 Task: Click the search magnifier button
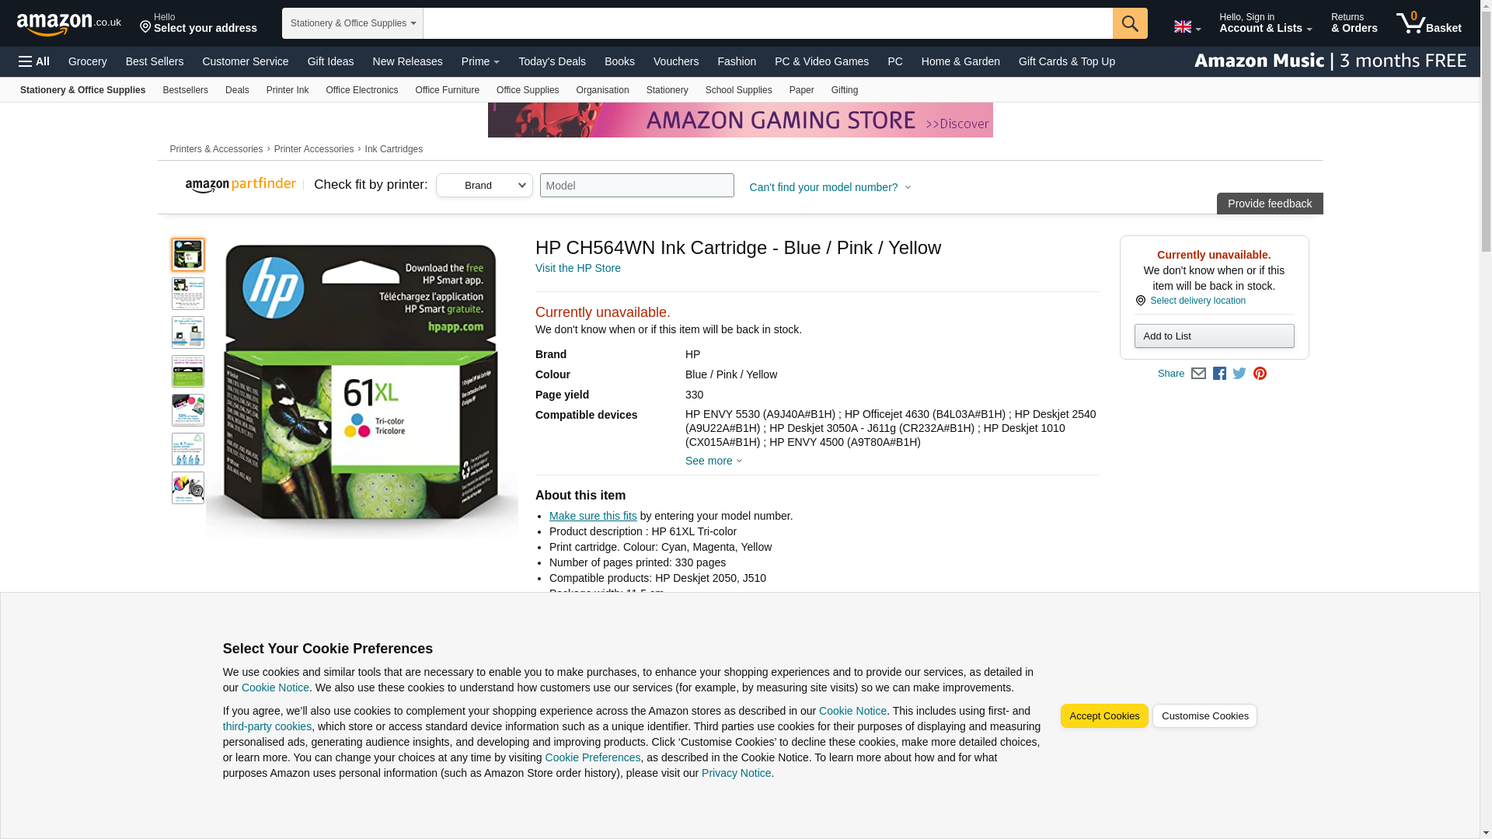1130,23
